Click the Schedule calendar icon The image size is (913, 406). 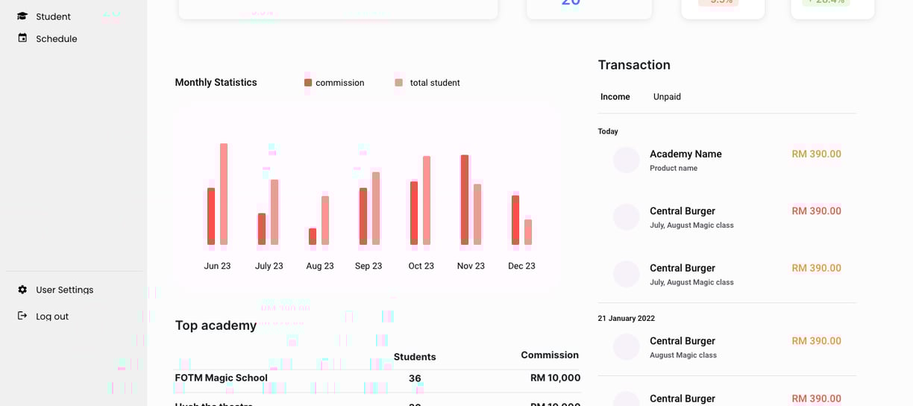coord(22,38)
